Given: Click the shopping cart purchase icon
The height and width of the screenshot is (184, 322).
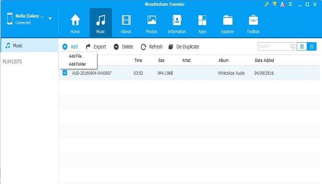Looking at the screenshot, I should click(x=274, y=4).
